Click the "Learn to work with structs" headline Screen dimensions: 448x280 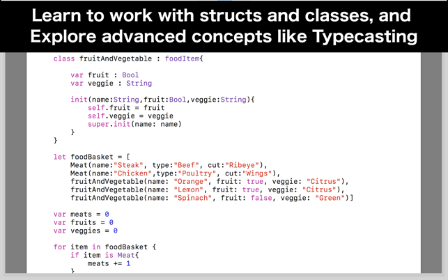(x=222, y=15)
